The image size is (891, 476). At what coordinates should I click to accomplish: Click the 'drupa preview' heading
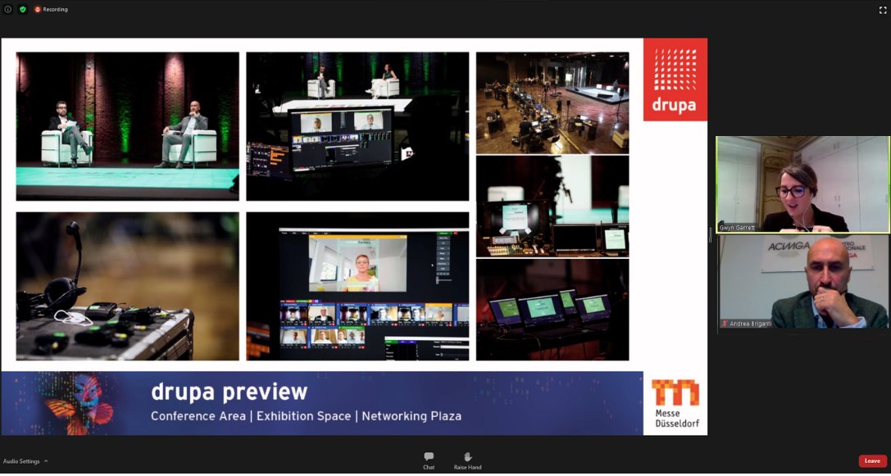(229, 392)
